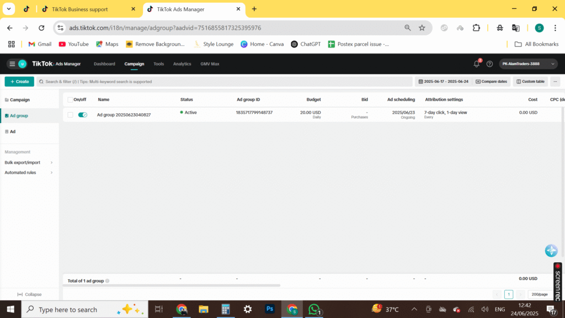The height and width of the screenshot is (318, 565).
Task: Open the PK-AlamTraders-3888 account dropdown
Action: pos(528,64)
